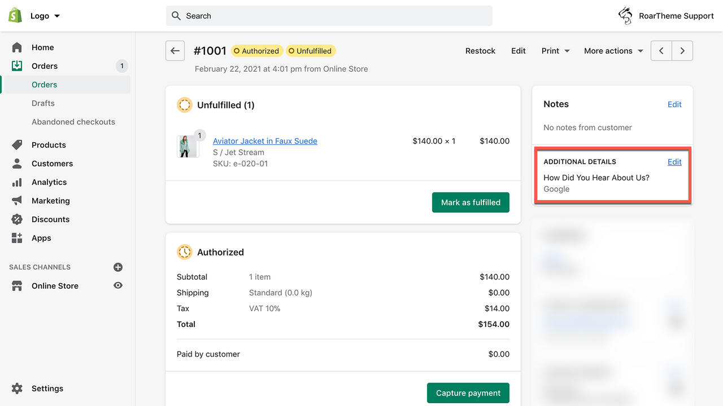Go to Products page
723x406 pixels.
(49, 145)
